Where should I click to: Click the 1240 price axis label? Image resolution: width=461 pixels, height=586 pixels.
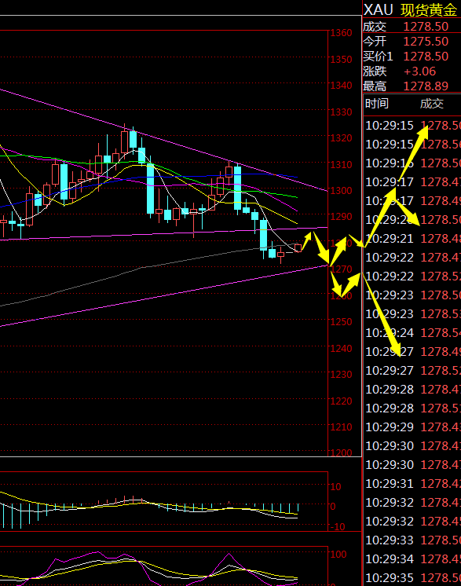coord(341,348)
